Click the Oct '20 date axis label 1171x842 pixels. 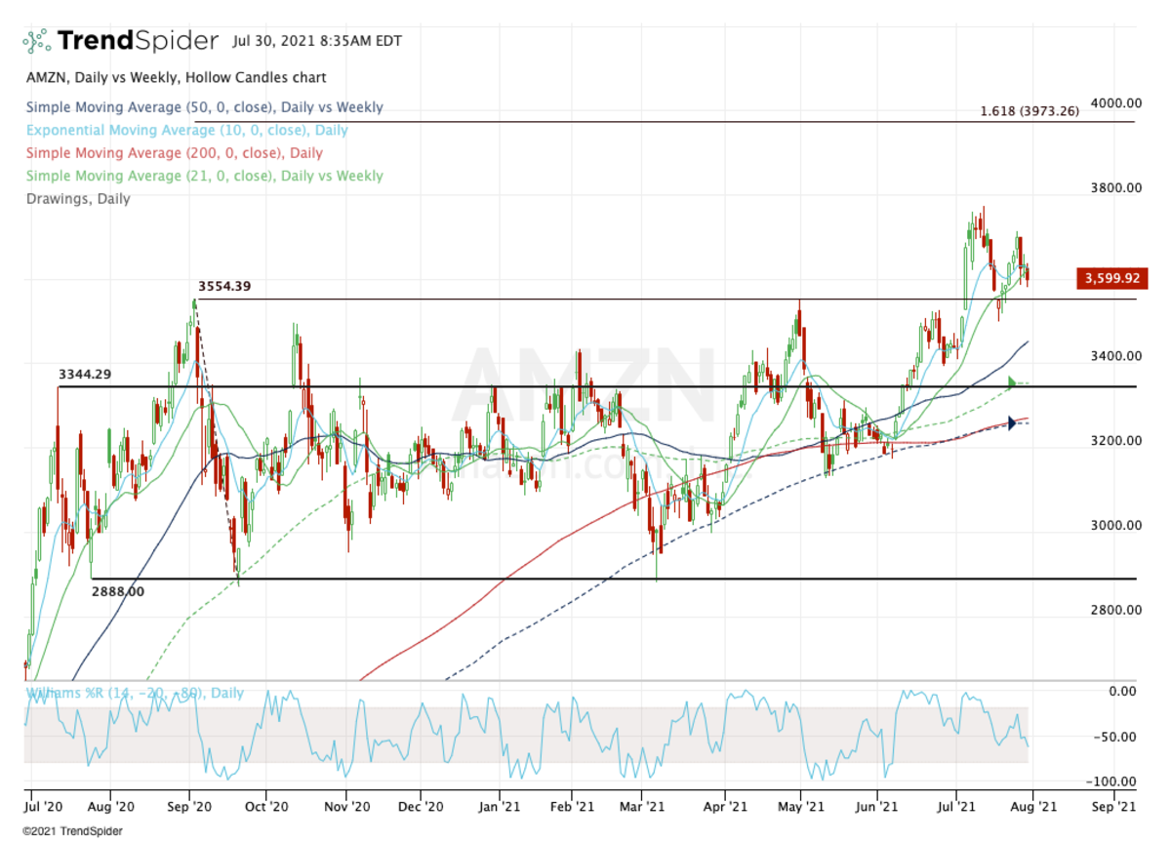point(267,807)
